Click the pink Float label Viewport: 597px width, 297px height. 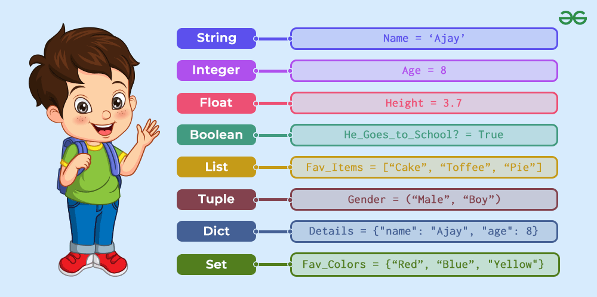[216, 103]
